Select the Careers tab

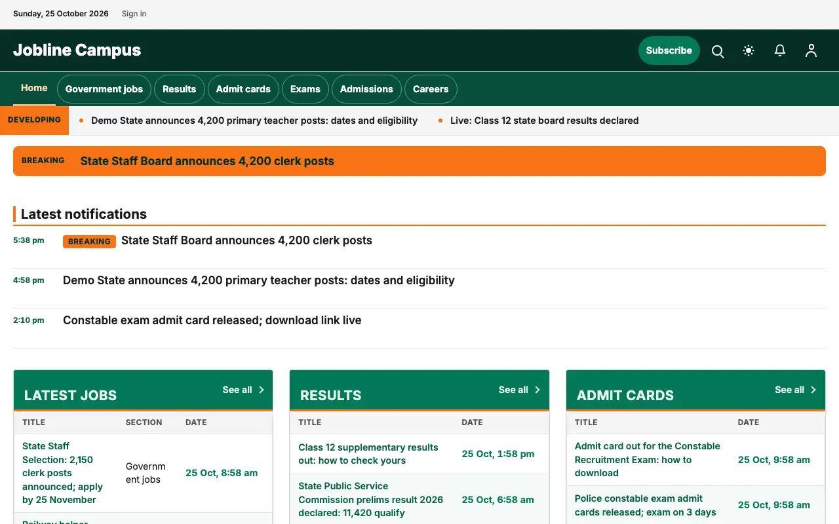[x=431, y=89]
